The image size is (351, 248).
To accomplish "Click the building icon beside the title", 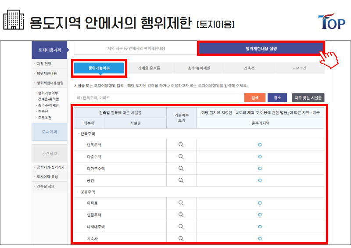I will [x=14, y=20].
